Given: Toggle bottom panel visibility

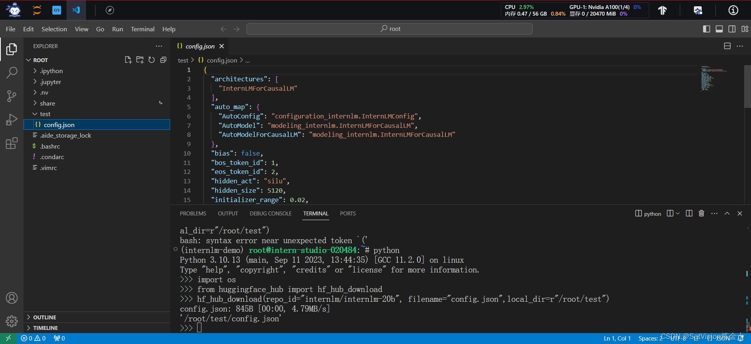Looking at the screenshot, I should (x=719, y=29).
